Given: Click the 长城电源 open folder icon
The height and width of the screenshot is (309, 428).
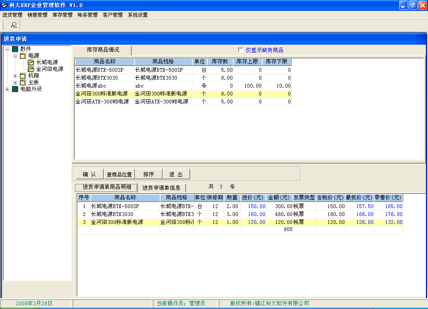Looking at the screenshot, I should (31, 63).
